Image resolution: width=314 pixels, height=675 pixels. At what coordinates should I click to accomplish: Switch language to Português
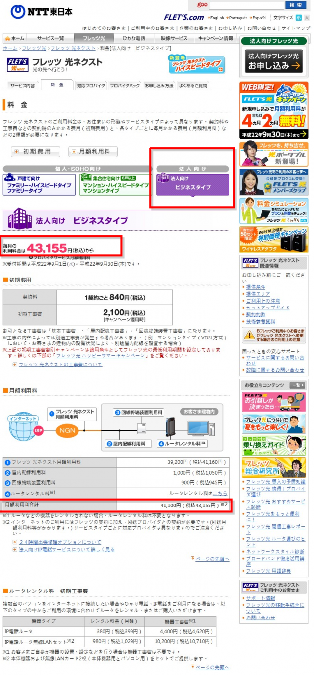[x=238, y=17]
